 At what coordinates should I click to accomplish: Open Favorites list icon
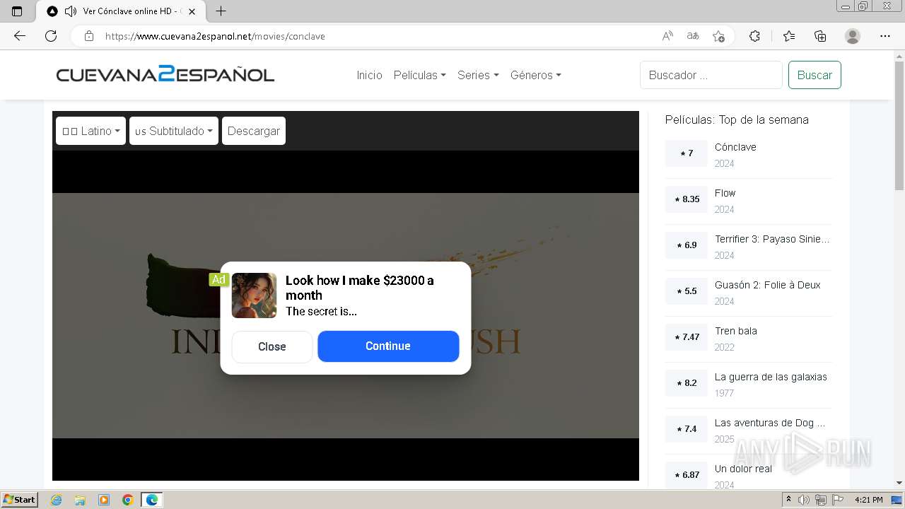click(x=789, y=36)
